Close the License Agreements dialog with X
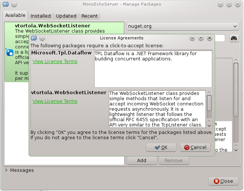 (210, 38)
